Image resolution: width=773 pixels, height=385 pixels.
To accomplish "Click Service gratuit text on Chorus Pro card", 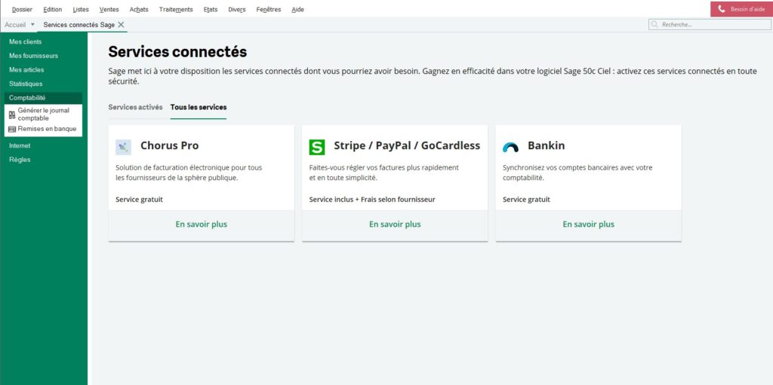I will 139,200.
